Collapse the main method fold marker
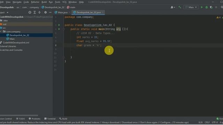Image resolution: width=223 pixels, height=125 pixels. (63, 29)
